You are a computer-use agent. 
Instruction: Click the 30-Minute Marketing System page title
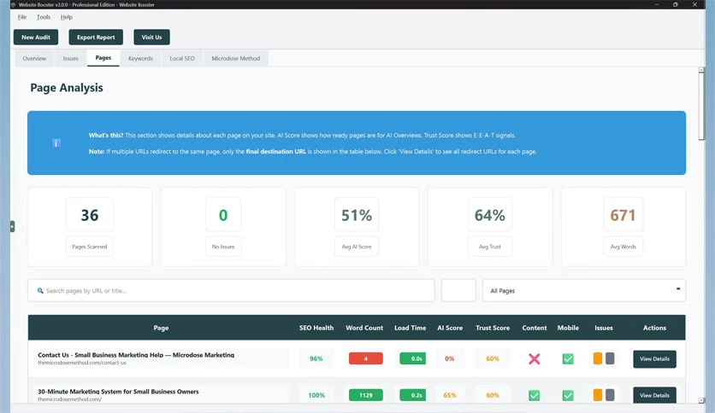(118, 391)
